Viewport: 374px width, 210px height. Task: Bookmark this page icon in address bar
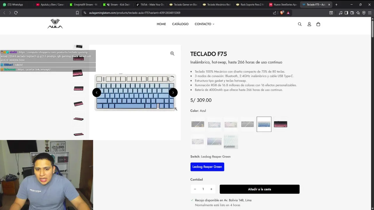click(77, 13)
